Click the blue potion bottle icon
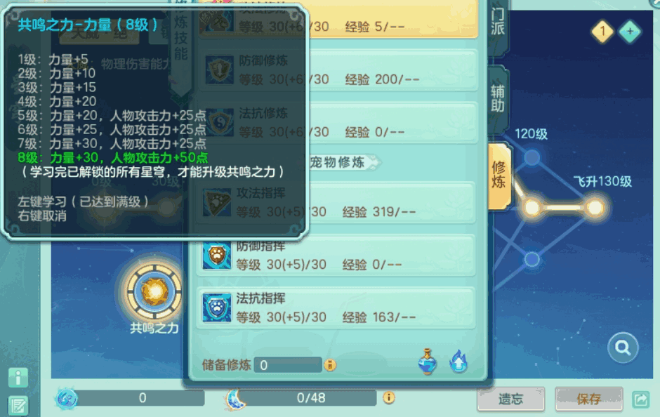This screenshot has width=660, height=417. (x=427, y=362)
